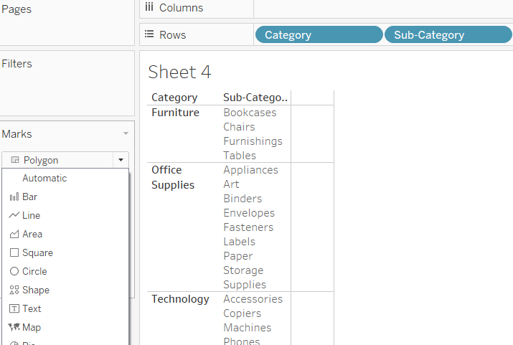Viewport: 513px width, 345px height.
Task: Pick the Area mark type icon
Action: [14, 234]
